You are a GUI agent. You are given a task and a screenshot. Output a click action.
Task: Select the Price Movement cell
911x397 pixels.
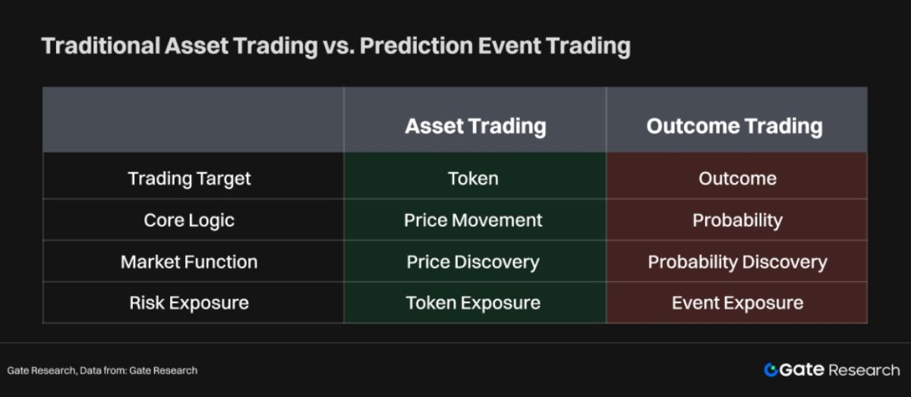[475, 220]
